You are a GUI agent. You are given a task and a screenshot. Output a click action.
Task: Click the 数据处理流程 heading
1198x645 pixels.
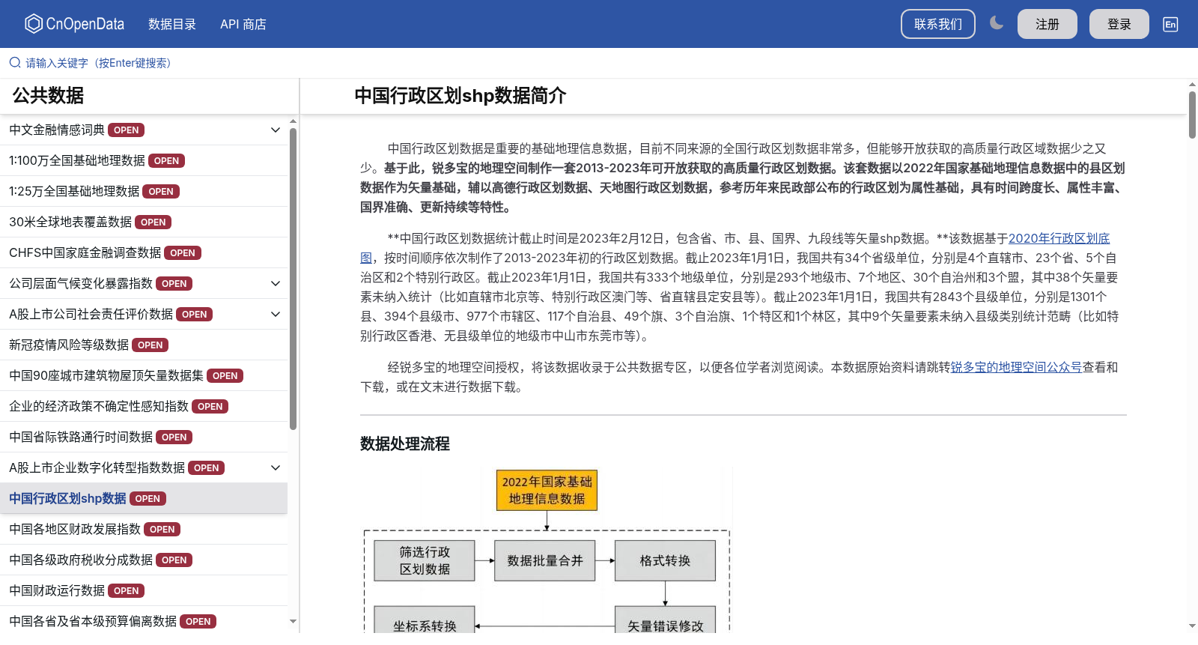coord(405,443)
